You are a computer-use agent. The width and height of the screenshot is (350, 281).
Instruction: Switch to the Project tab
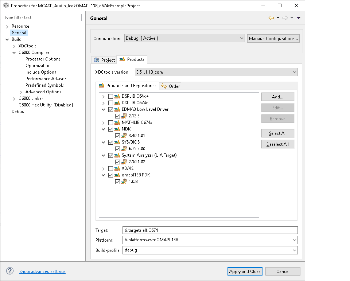point(104,60)
